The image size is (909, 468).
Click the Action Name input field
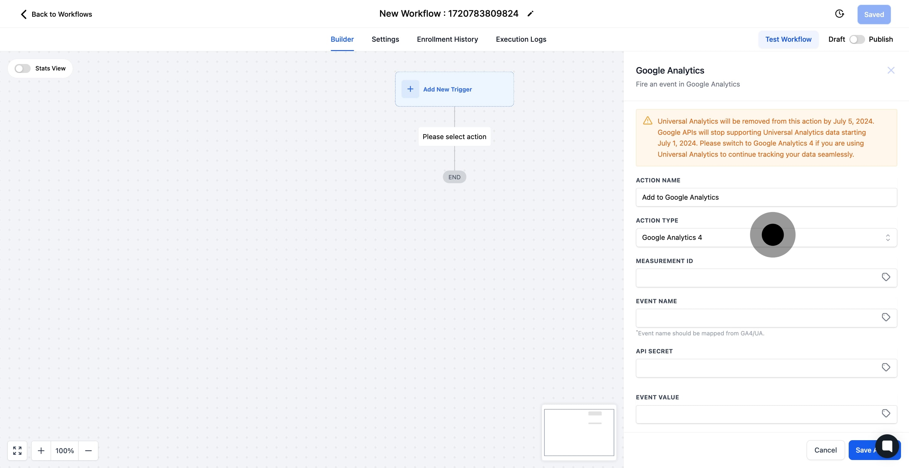(766, 197)
